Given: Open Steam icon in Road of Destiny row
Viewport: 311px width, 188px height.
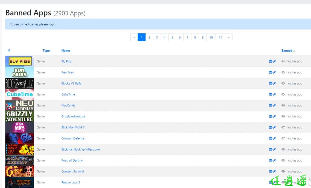Looking at the screenshot, I should point(274,160).
